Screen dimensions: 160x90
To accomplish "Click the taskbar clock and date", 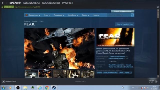I will click(154, 88).
